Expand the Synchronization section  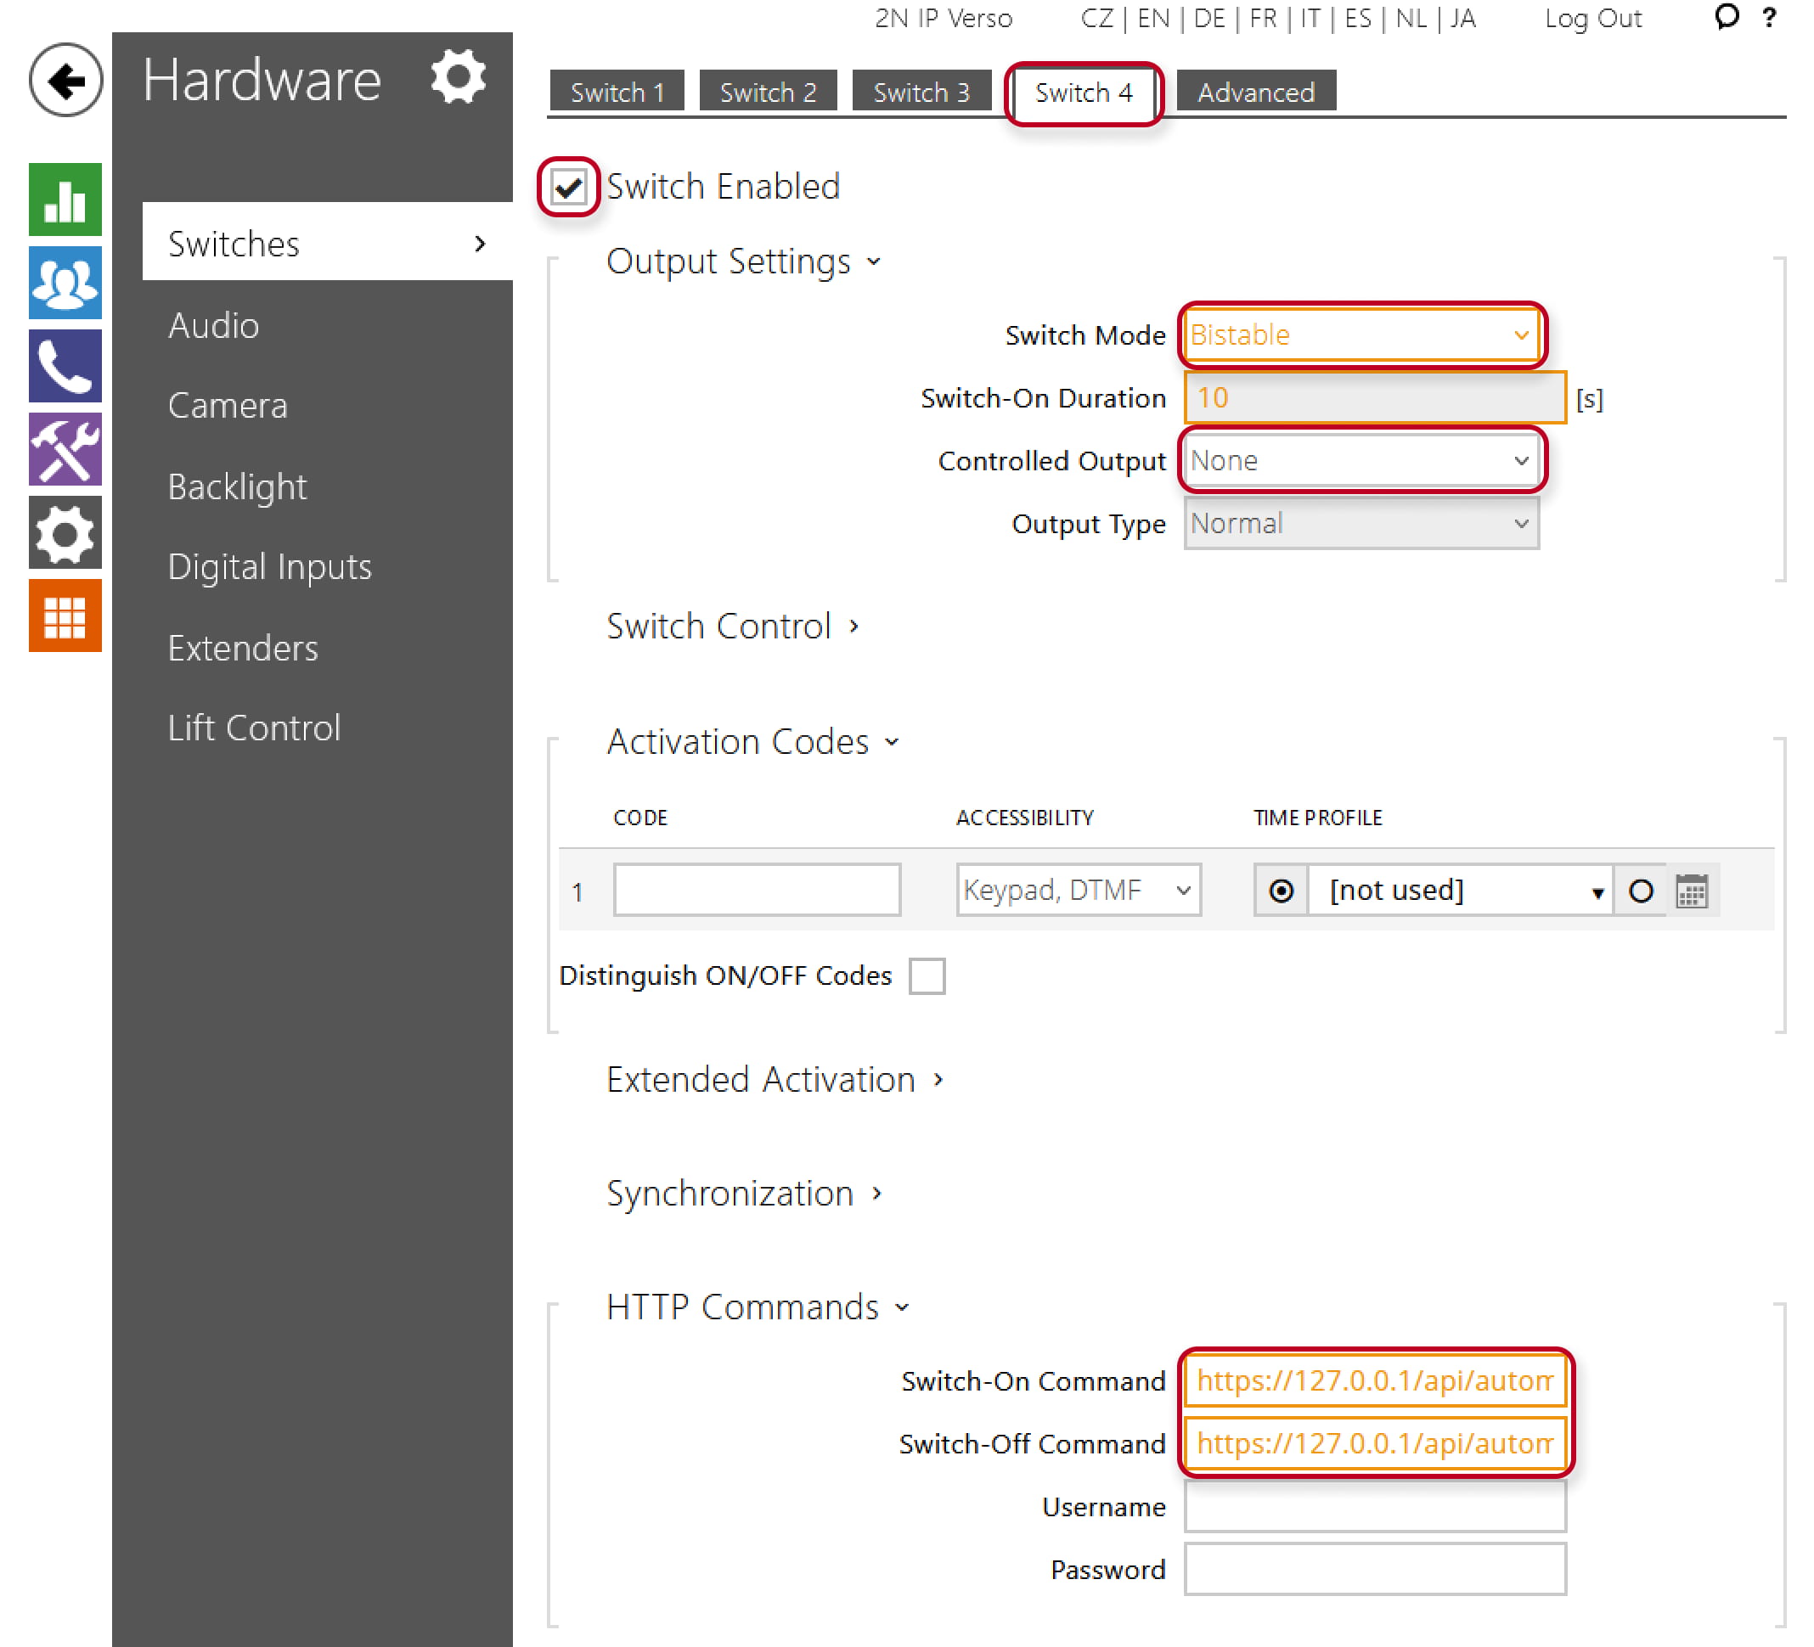[743, 1194]
